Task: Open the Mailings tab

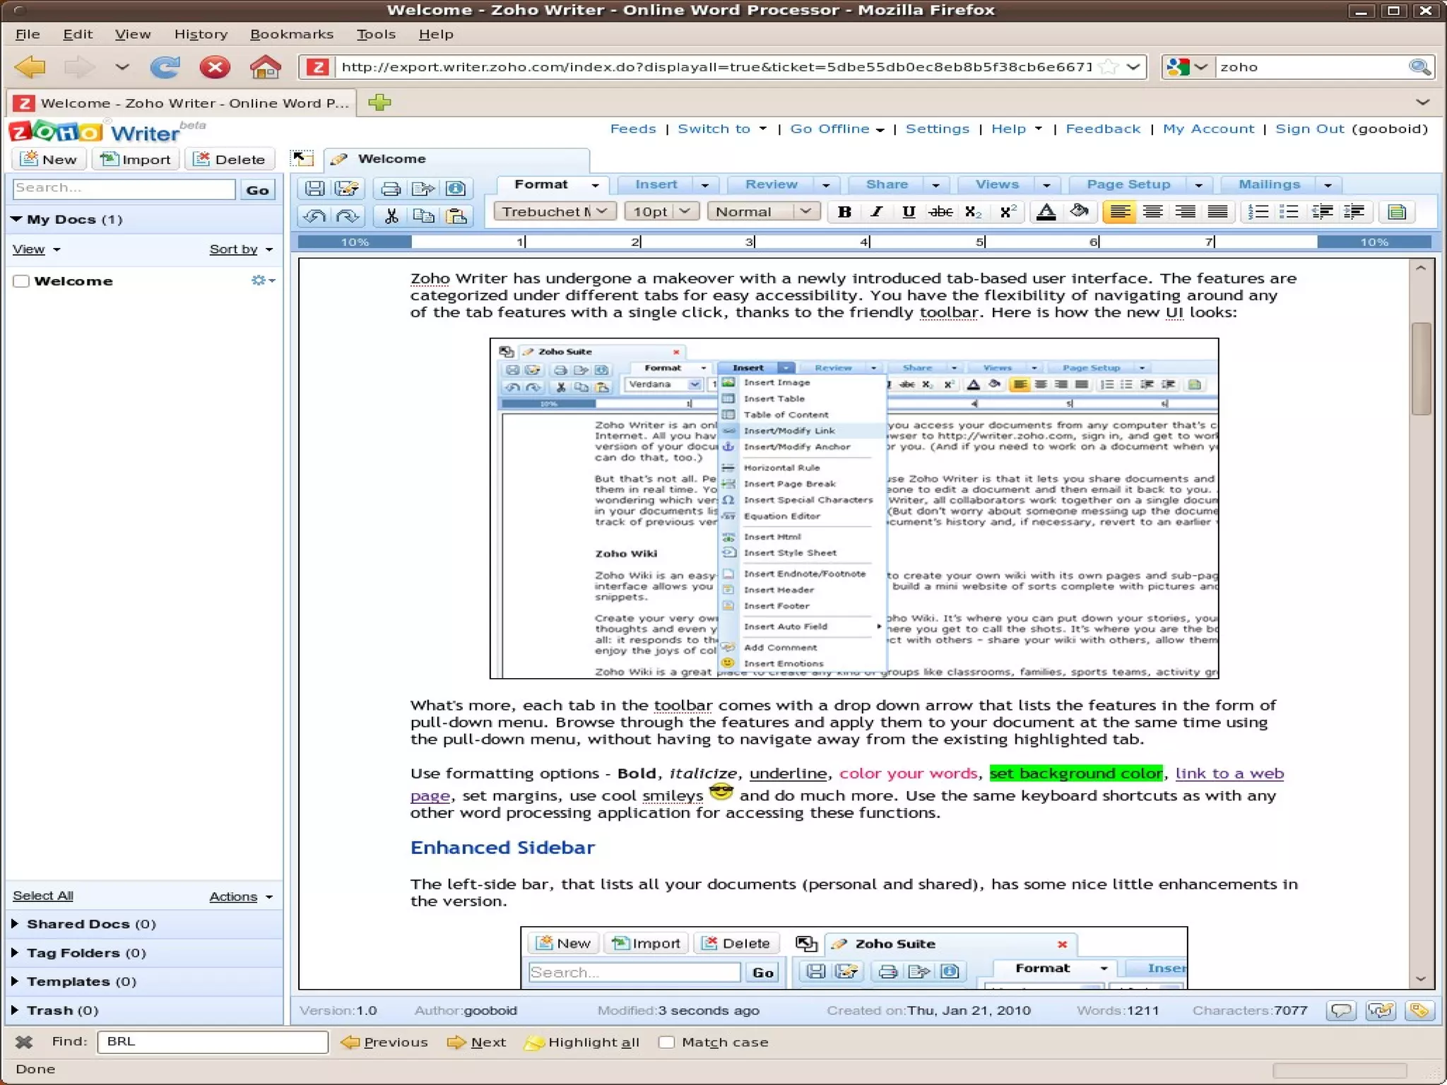Action: click(x=1269, y=184)
